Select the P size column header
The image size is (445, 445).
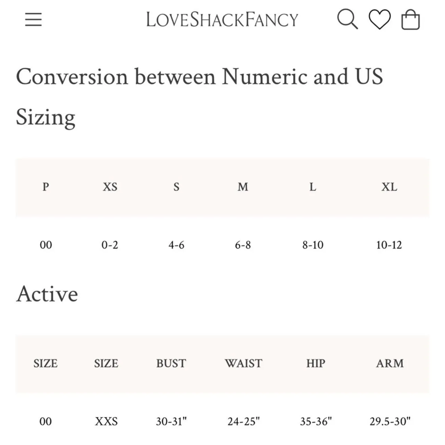tap(46, 187)
